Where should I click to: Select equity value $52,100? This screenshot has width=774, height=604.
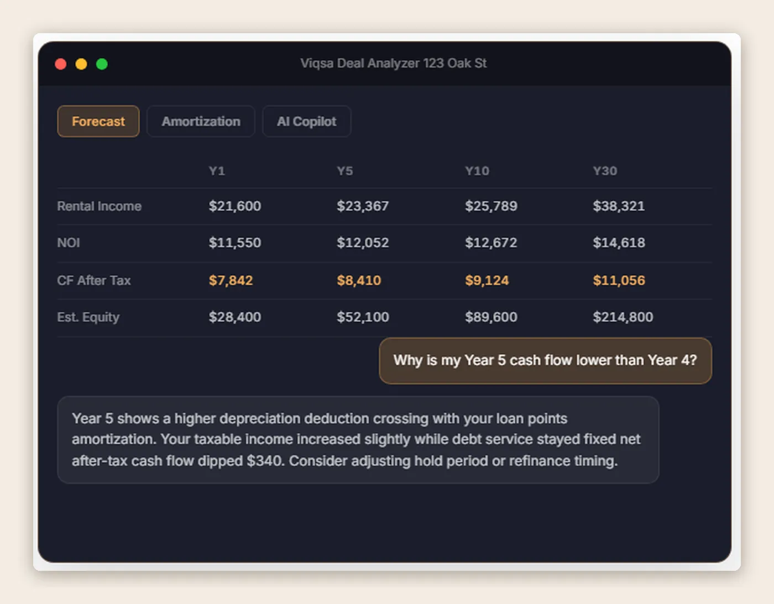363,317
